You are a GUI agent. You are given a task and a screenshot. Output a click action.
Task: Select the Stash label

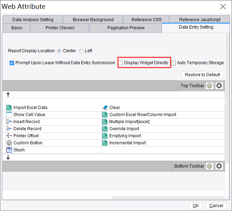[19, 150]
